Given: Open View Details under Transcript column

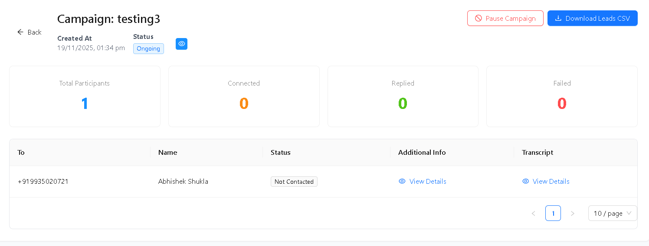Looking at the screenshot, I should [546, 181].
